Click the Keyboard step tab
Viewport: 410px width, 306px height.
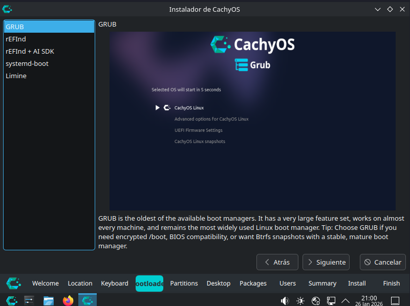click(x=115, y=283)
